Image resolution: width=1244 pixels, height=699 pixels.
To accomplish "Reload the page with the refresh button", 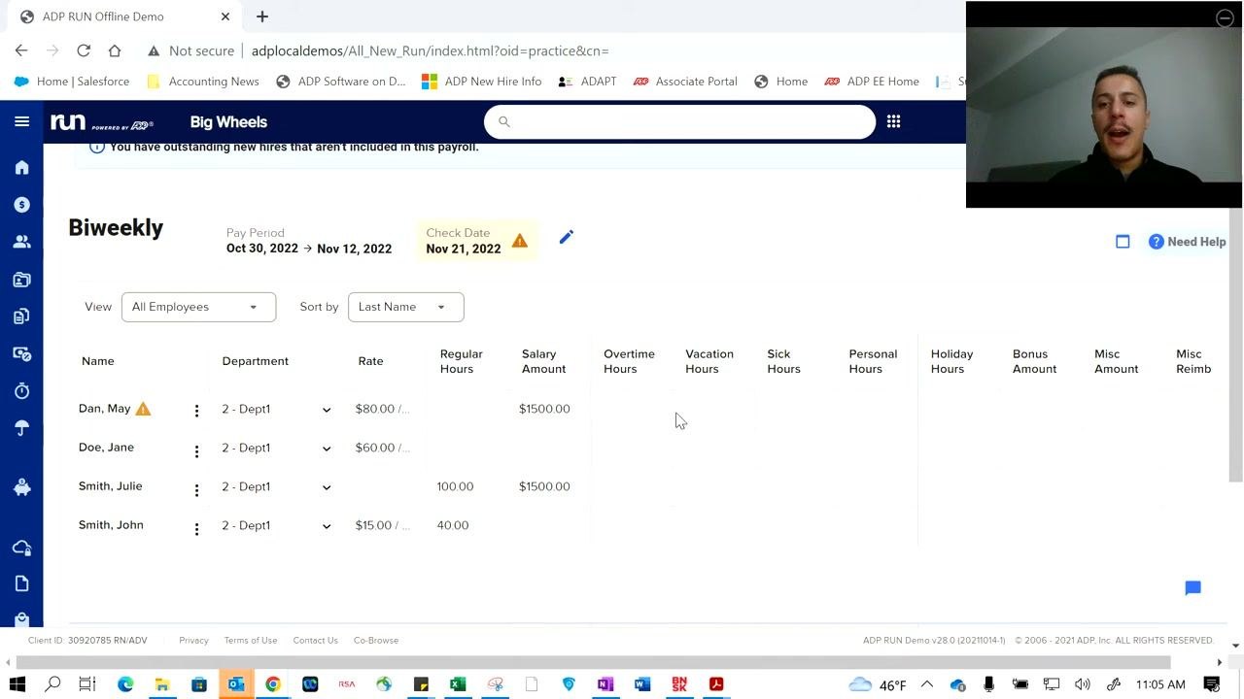I will click(84, 50).
